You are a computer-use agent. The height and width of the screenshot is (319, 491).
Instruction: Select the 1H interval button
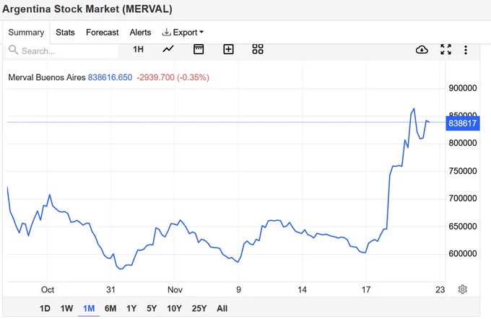point(138,49)
